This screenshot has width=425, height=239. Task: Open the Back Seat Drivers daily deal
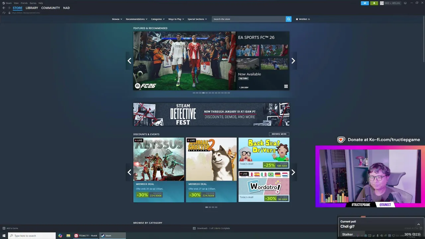click(x=264, y=153)
